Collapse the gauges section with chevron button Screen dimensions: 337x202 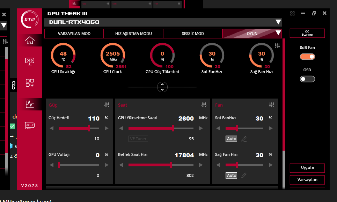[x=162, y=87]
